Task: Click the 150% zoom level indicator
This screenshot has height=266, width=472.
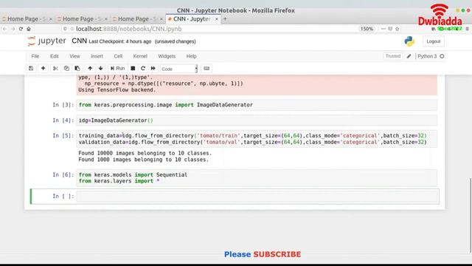Action: (x=367, y=29)
